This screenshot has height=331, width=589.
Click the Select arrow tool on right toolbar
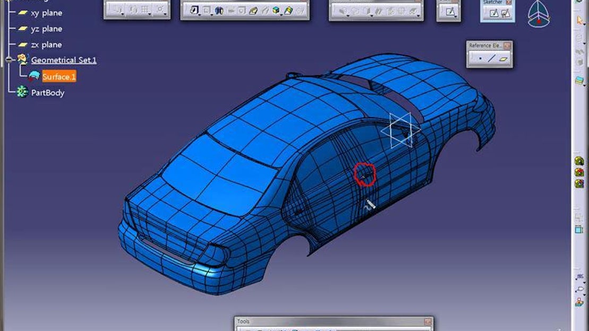[x=579, y=20]
